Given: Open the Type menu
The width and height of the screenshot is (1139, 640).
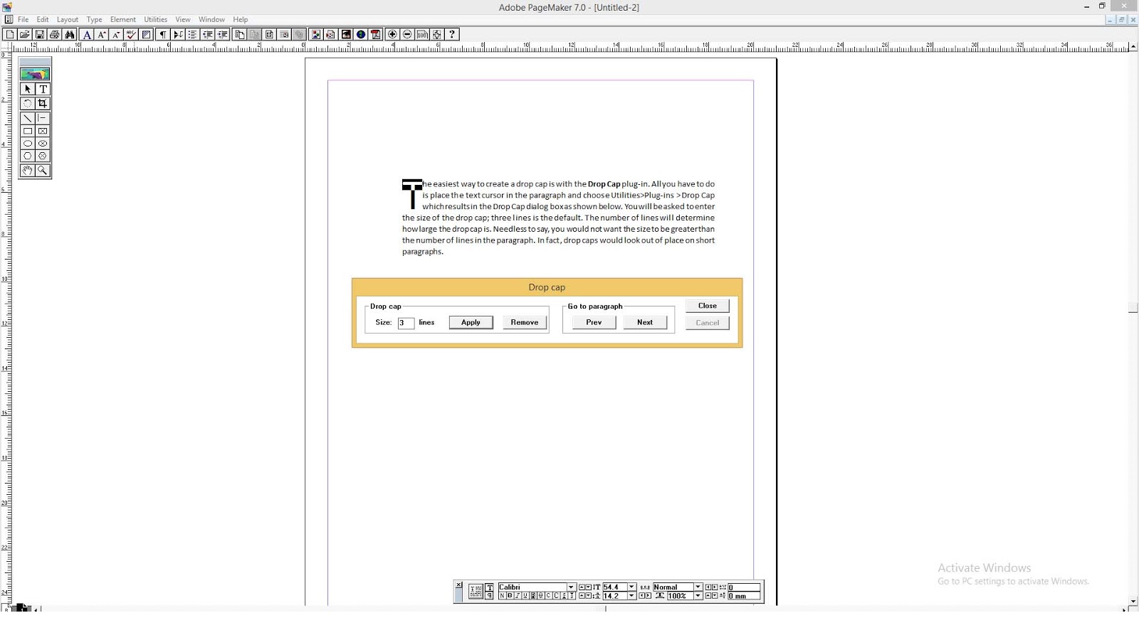Looking at the screenshot, I should coord(93,19).
